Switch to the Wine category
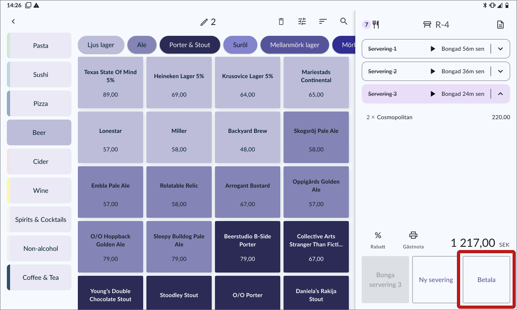 coord(39,190)
